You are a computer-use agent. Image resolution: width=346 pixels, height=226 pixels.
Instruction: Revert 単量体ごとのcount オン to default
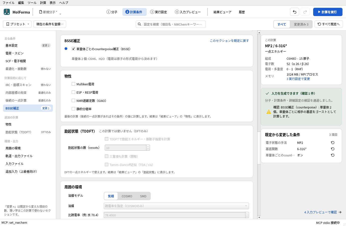[333, 155]
